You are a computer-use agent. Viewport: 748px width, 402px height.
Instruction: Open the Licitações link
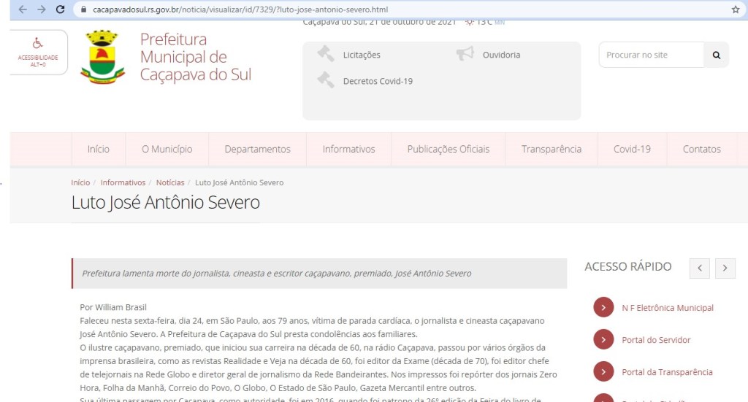(362, 55)
